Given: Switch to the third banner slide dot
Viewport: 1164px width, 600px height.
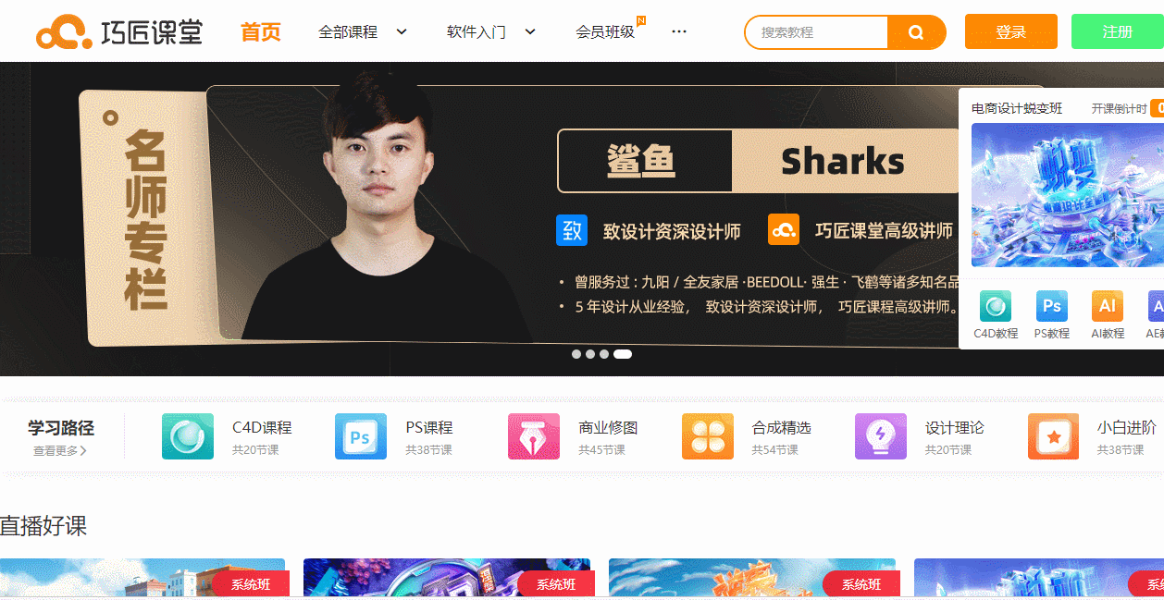Looking at the screenshot, I should [x=604, y=354].
